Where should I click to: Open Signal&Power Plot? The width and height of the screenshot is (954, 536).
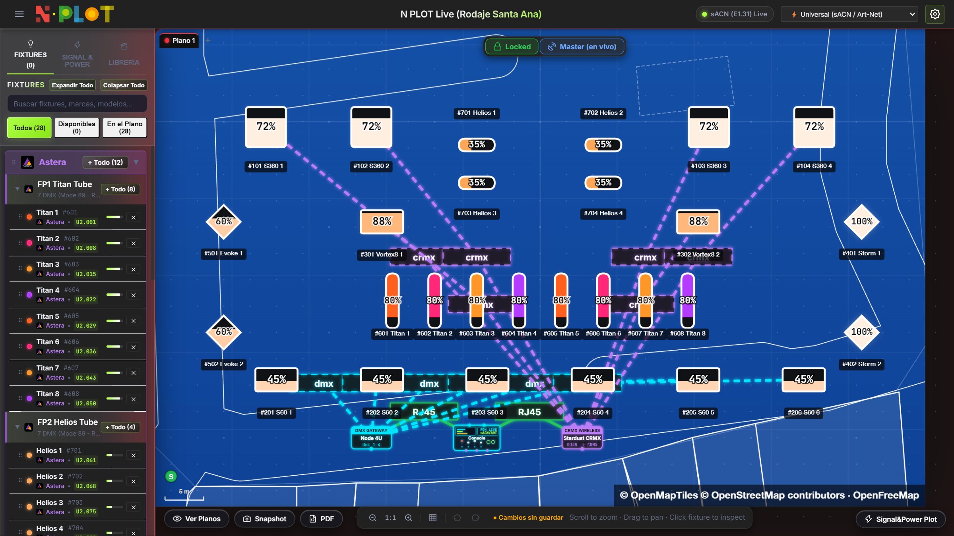pyautogui.click(x=900, y=519)
